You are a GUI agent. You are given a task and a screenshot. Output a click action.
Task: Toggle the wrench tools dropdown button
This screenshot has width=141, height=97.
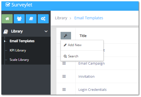tap(66, 36)
